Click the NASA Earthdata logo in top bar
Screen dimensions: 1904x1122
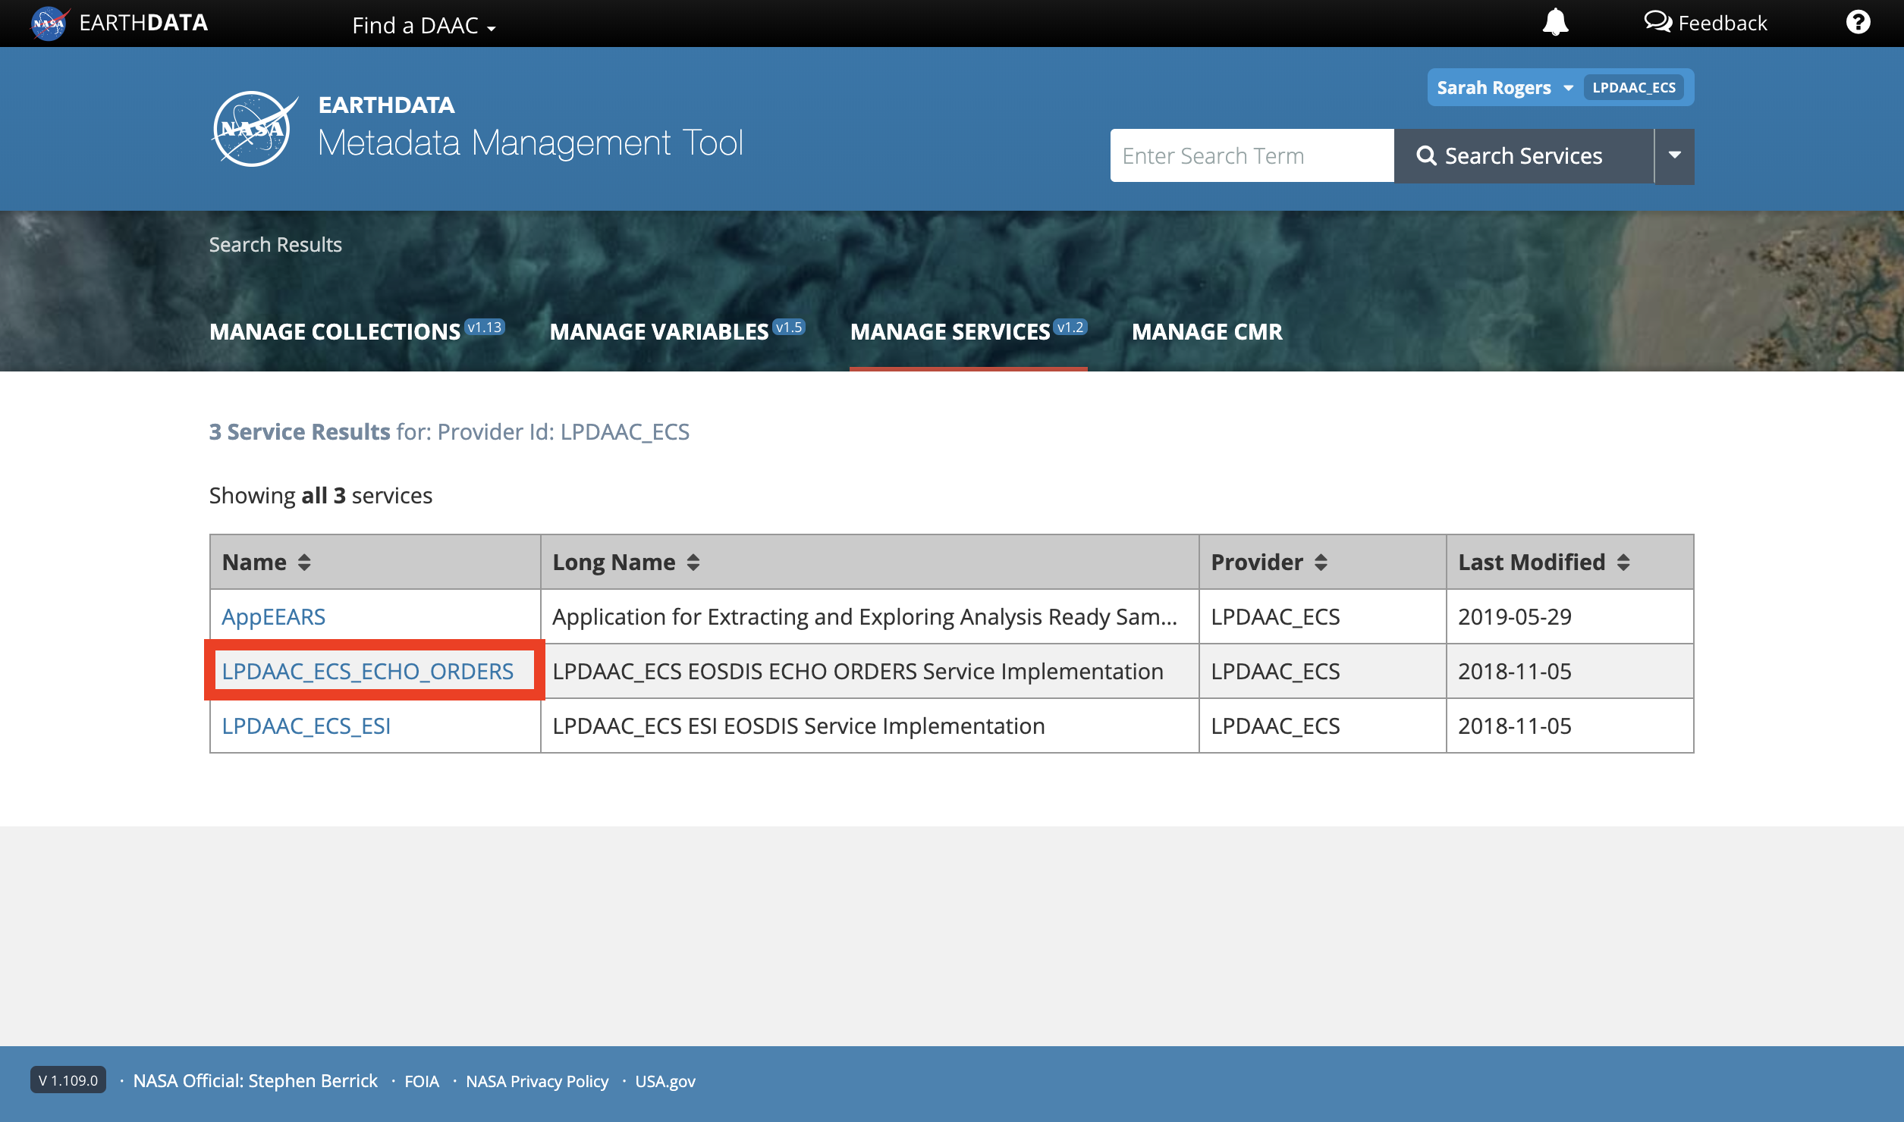[50, 23]
